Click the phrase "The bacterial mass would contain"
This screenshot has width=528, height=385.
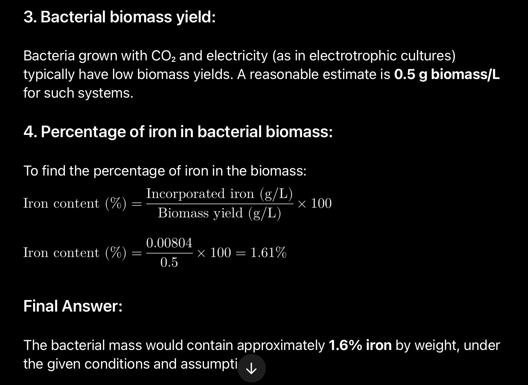[128, 345]
